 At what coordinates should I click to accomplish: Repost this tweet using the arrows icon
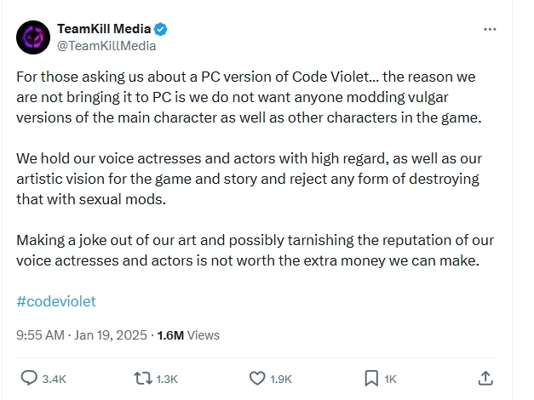pos(142,377)
